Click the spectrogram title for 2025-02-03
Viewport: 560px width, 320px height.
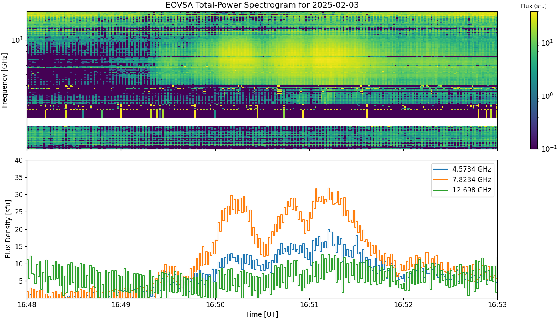(262, 5)
